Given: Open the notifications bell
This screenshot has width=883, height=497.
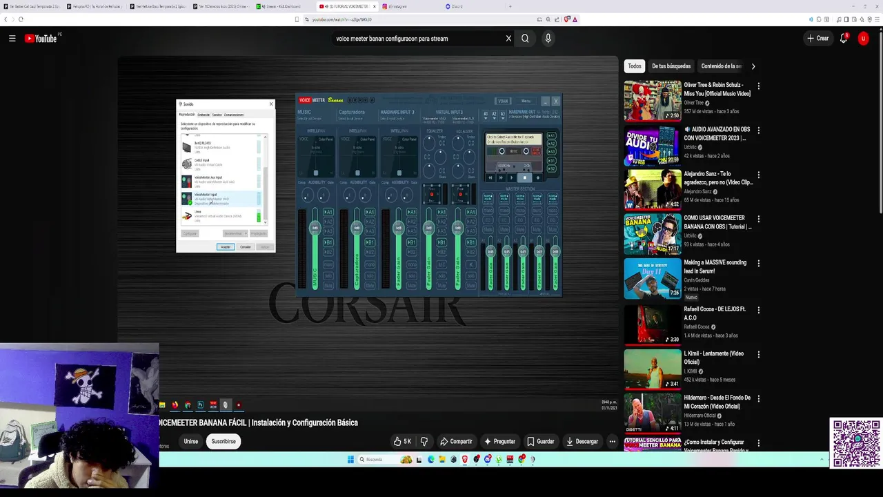Looking at the screenshot, I should pyautogui.click(x=843, y=39).
